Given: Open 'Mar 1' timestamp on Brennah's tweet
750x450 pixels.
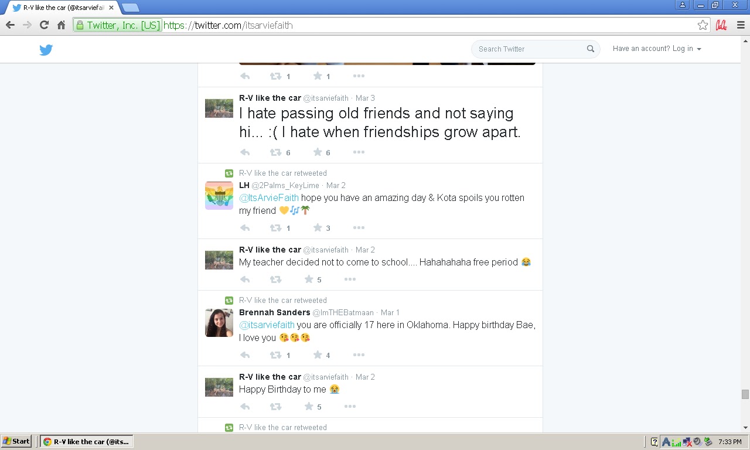Looking at the screenshot, I should 390,312.
